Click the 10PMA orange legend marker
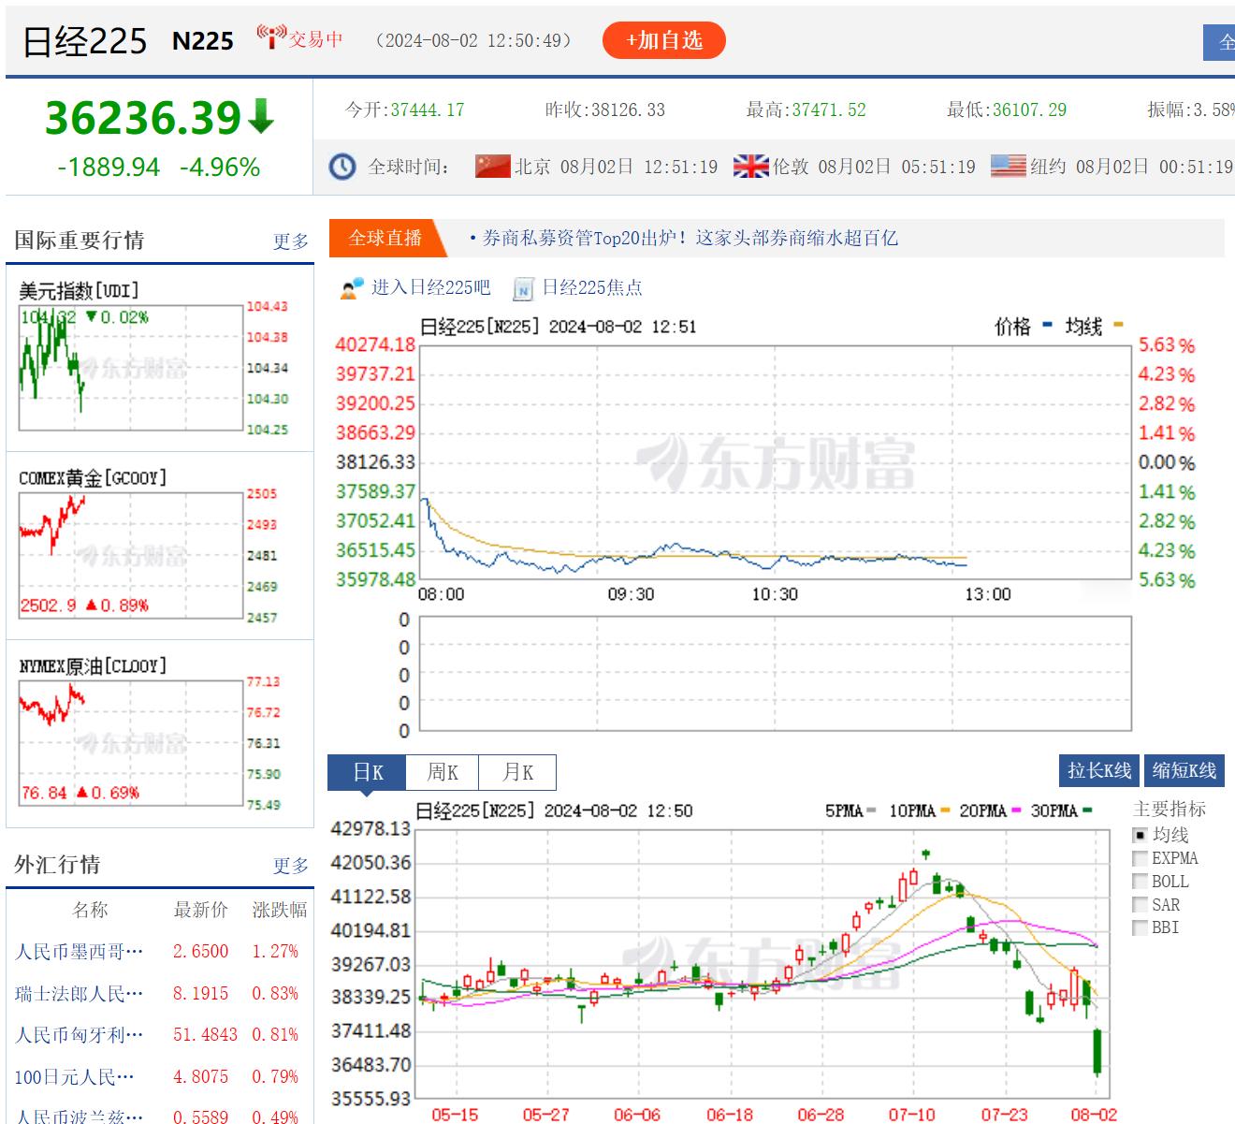 pyautogui.click(x=945, y=810)
